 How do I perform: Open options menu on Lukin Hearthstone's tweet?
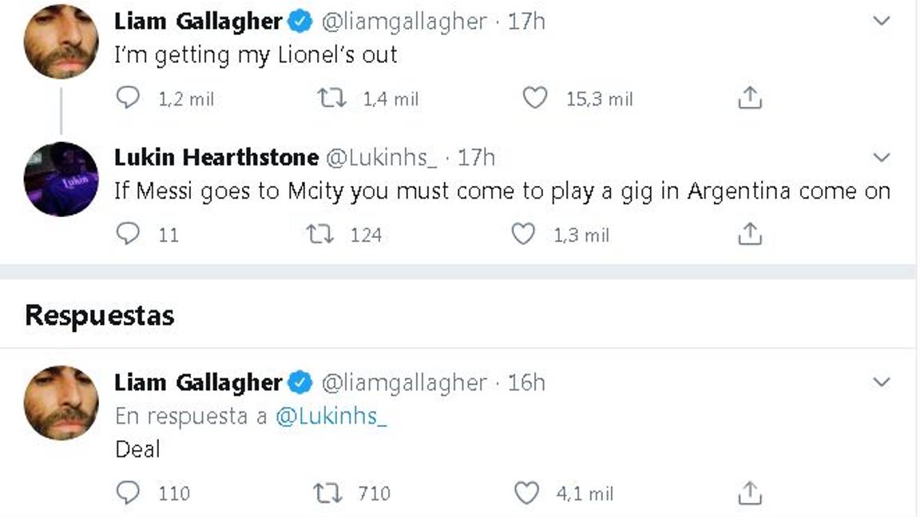[x=882, y=157]
